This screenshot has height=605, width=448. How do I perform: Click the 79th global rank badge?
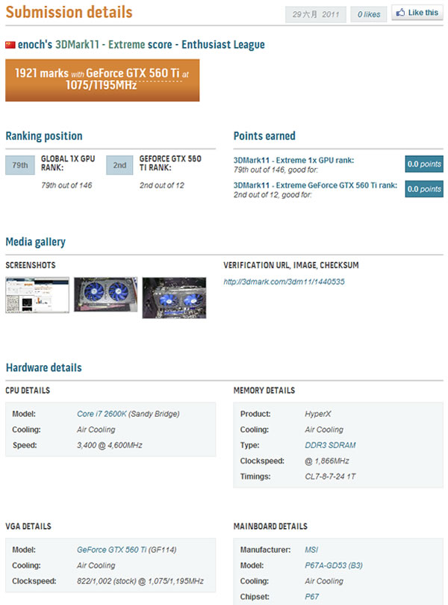click(19, 165)
